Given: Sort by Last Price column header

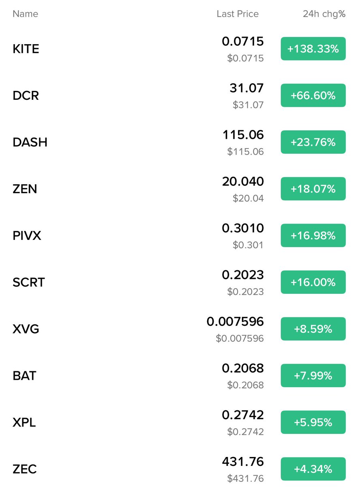Looking at the screenshot, I should point(238,14).
